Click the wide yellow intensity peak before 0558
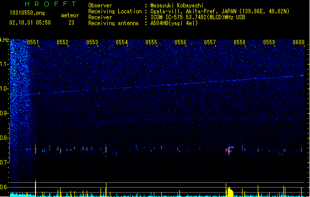Screen dimensions: 310x197 (230, 192)
